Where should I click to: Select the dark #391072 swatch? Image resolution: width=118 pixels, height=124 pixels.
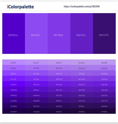tap(104, 34)
